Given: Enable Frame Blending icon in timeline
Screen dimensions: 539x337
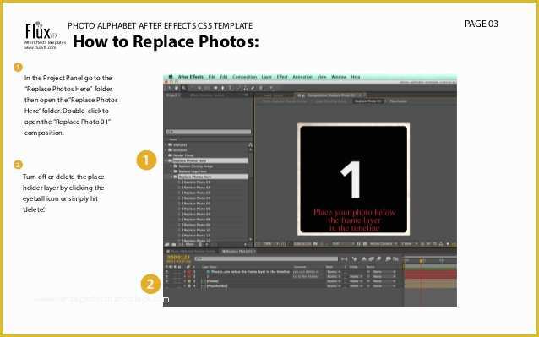Looking at the screenshot, I should (378, 259).
